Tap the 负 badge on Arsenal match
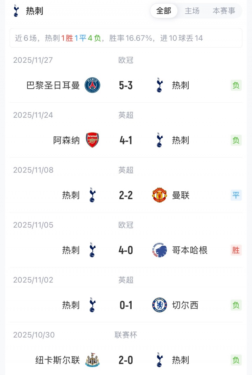The image size is (252, 375). 236,140
